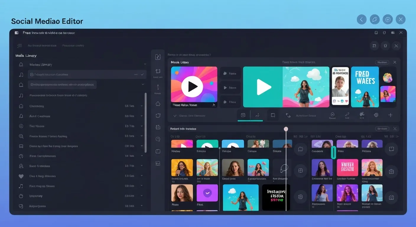The image size is (416, 227).
Task: Open the color wheel icon on the toolbar
Action: pos(376,115)
